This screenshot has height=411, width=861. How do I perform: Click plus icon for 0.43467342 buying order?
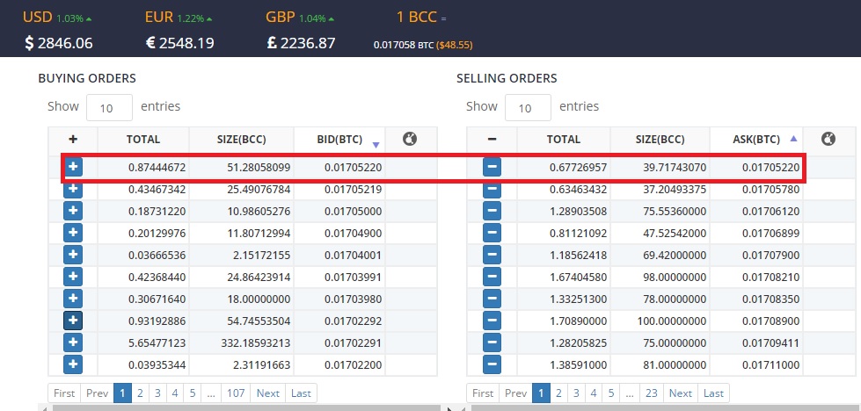[x=73, y=189]
